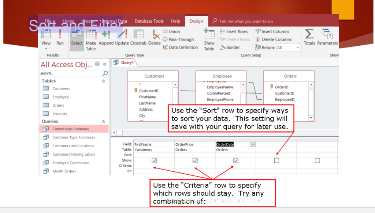This screenshot has height=213, width=375.
Task: Choose Pass-Through query option
Action: coord(178,39)
